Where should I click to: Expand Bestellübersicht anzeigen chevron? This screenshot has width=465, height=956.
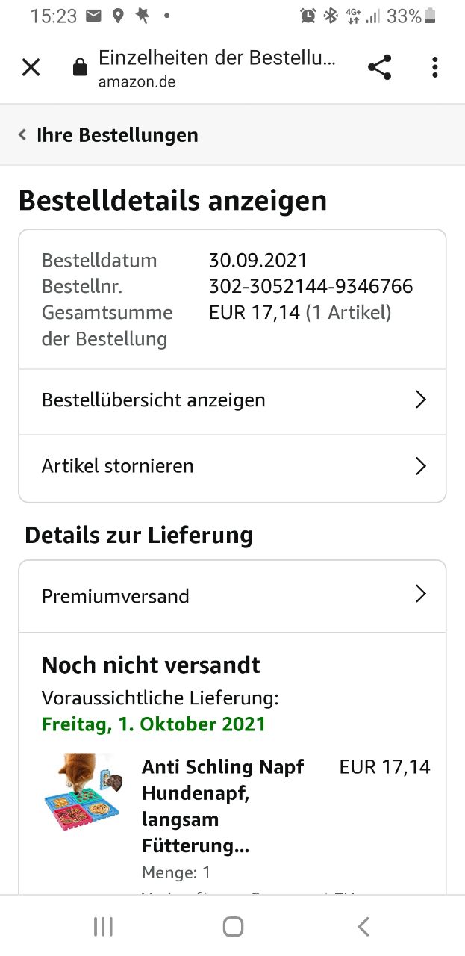click(420, 400)
